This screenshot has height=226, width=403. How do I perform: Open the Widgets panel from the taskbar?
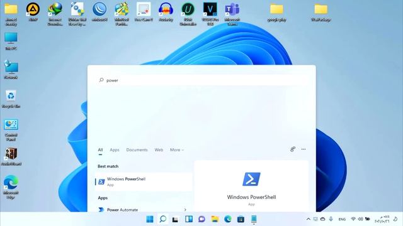coord(189,219)
